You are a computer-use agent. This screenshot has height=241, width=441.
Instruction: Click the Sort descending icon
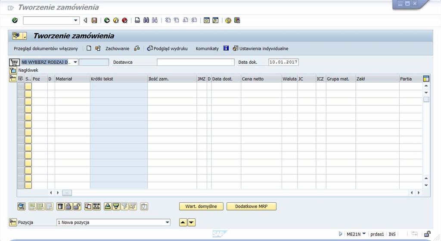(116, 207)
